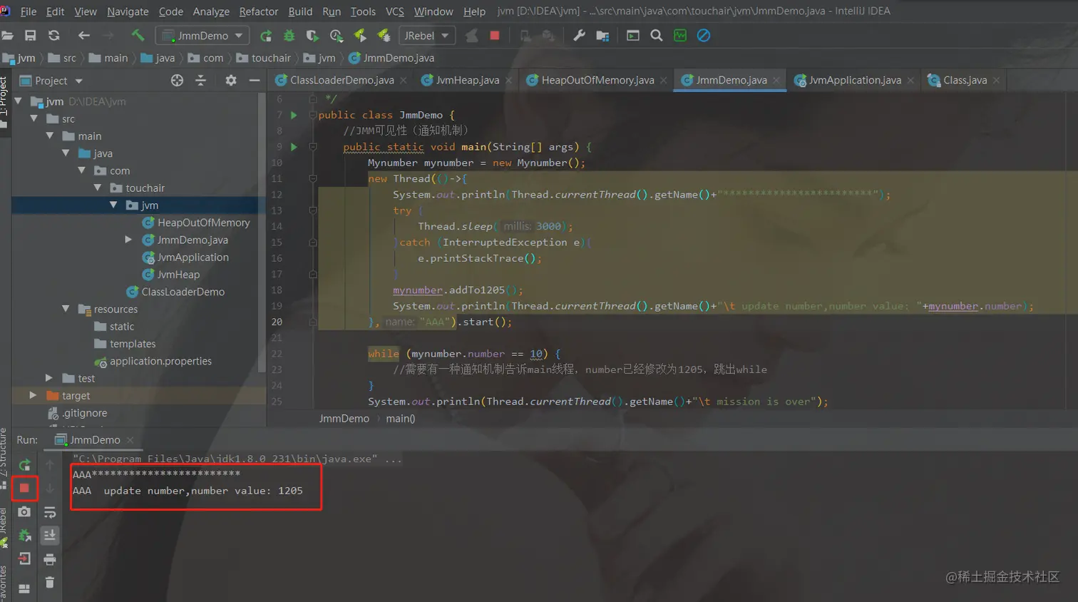Collapse the main folder node
The width and height of the screenshot is (1078, 602).
(50, 136)
